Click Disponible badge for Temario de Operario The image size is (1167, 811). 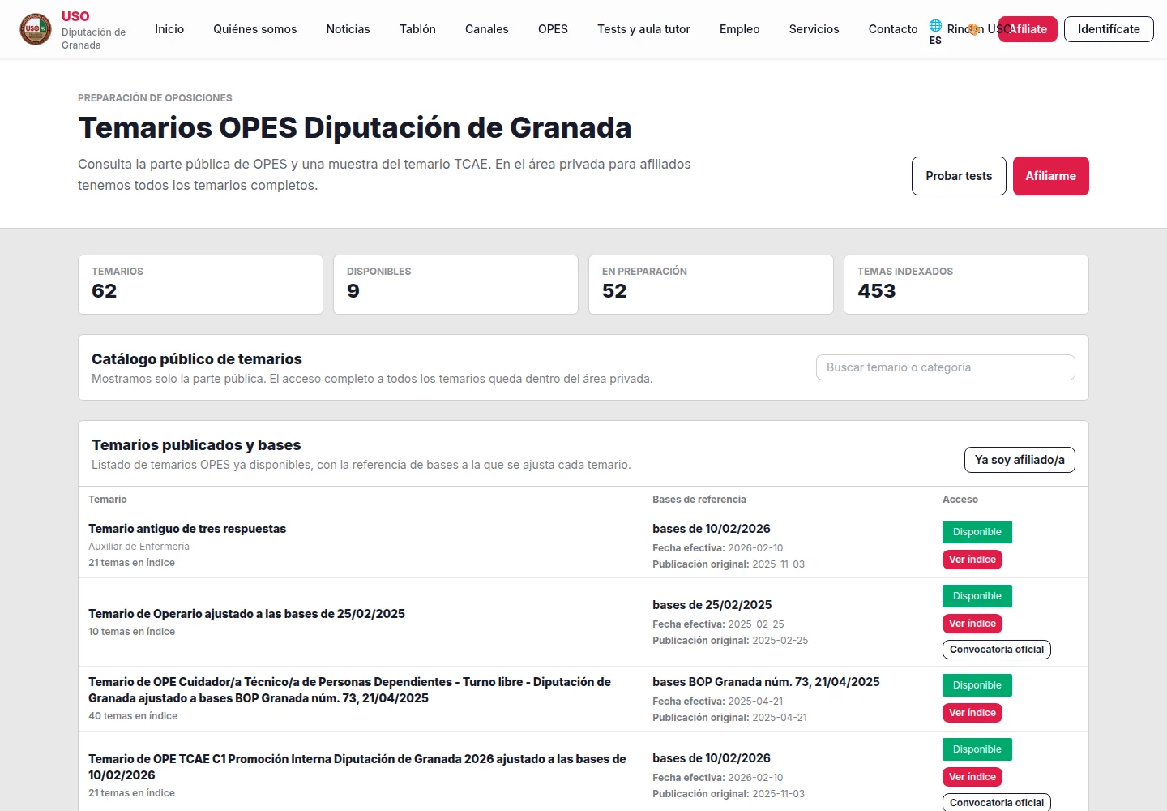(977, 596)
